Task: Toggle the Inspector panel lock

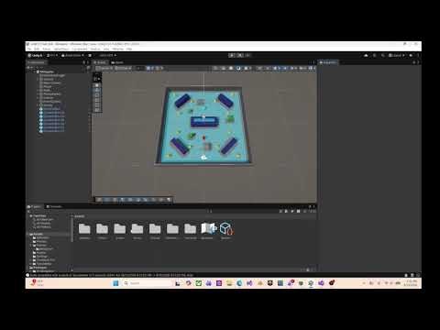Action: point(414,62)
